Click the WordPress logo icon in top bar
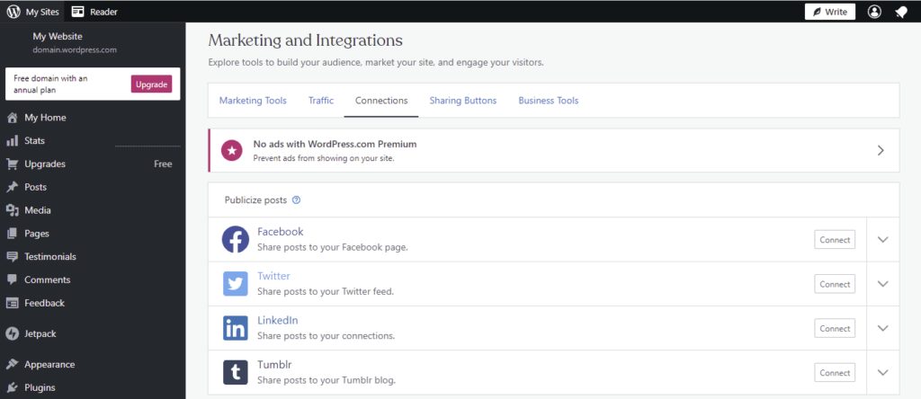The width and height of the screenshot is (921, 399). coord(13,12)
